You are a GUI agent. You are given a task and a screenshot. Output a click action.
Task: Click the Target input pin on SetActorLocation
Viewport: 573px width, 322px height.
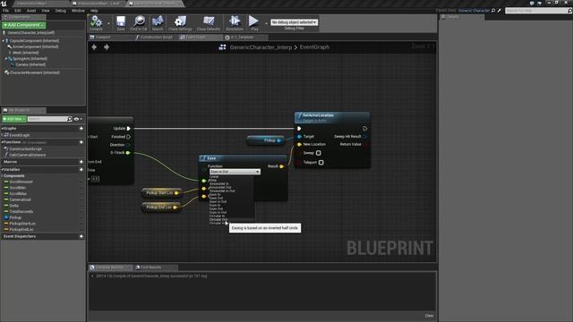tap(299, 137)
